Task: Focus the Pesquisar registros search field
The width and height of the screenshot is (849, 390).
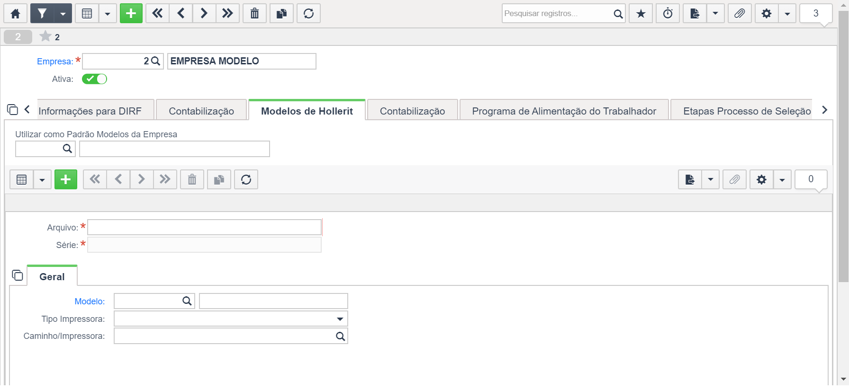Action: [x=557, y=13]
